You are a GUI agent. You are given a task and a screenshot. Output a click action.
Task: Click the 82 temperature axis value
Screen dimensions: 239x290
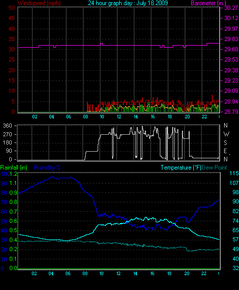[235, 211]
